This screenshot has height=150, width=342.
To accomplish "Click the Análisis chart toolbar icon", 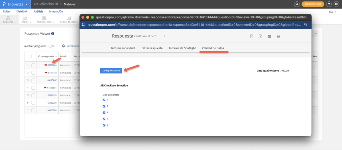I will (x=25, y=18).
